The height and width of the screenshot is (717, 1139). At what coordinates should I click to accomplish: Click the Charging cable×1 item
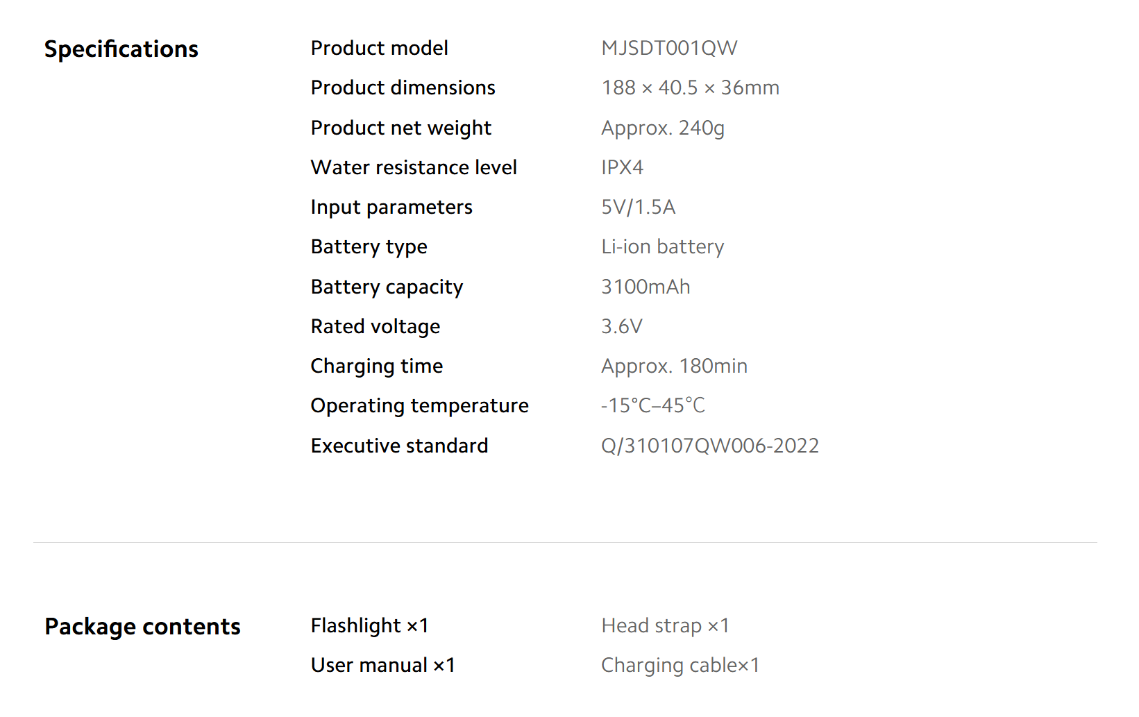[680, 665]
